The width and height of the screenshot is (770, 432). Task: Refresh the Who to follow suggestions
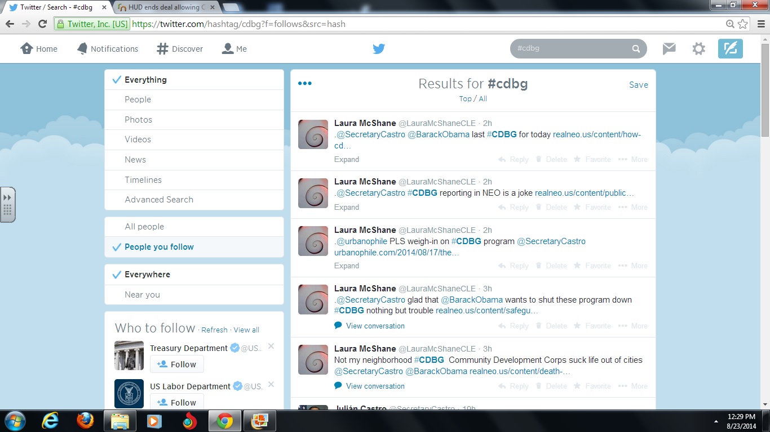coord(214,330)
